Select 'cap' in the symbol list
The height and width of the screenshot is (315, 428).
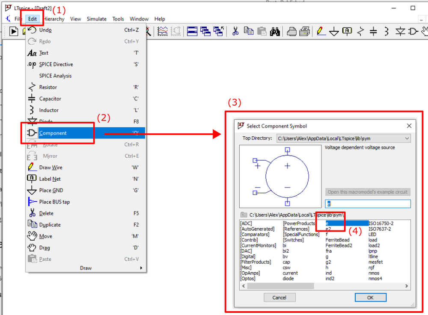(x=286, y=262)
